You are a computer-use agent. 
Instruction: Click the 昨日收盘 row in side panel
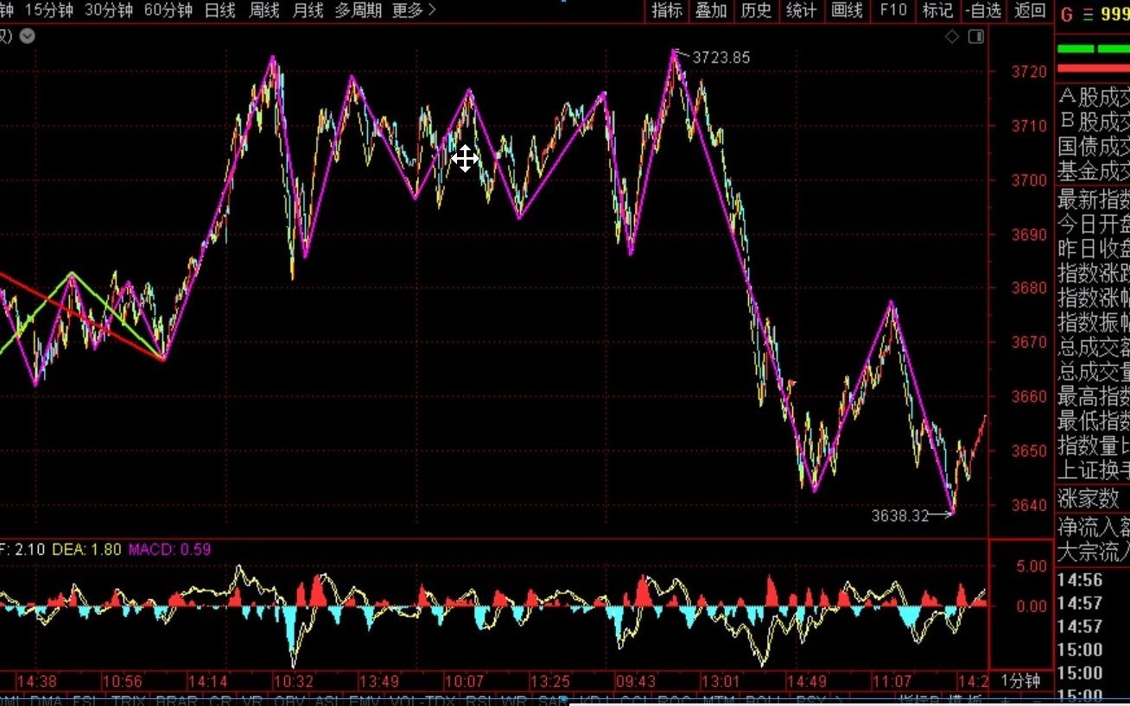pyautogui.click(x=1094, y=249)
